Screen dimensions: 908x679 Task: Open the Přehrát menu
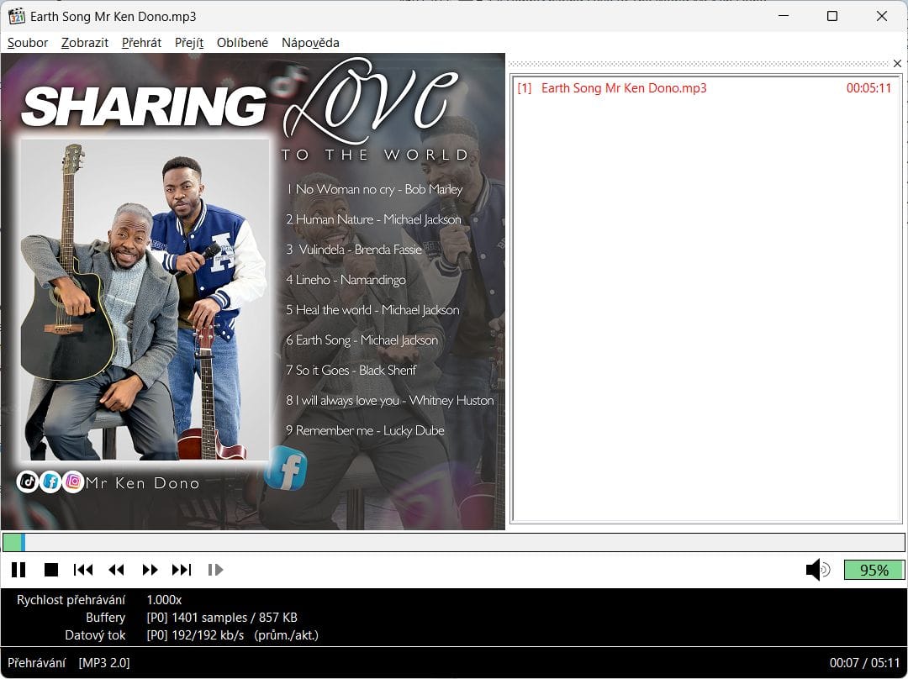coord(141,43)
